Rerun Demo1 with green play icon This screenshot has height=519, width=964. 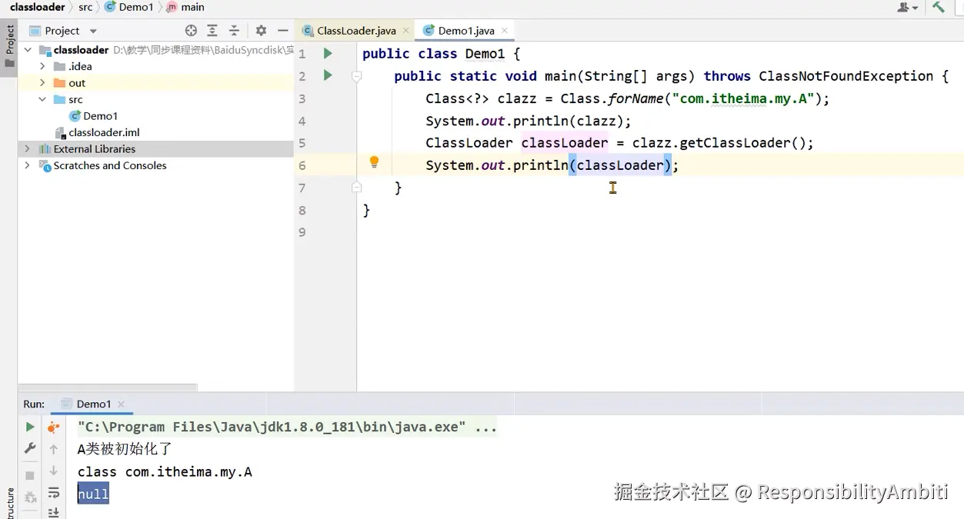point(30,427)
